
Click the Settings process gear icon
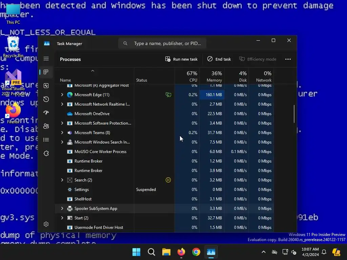tap(70, 190)
